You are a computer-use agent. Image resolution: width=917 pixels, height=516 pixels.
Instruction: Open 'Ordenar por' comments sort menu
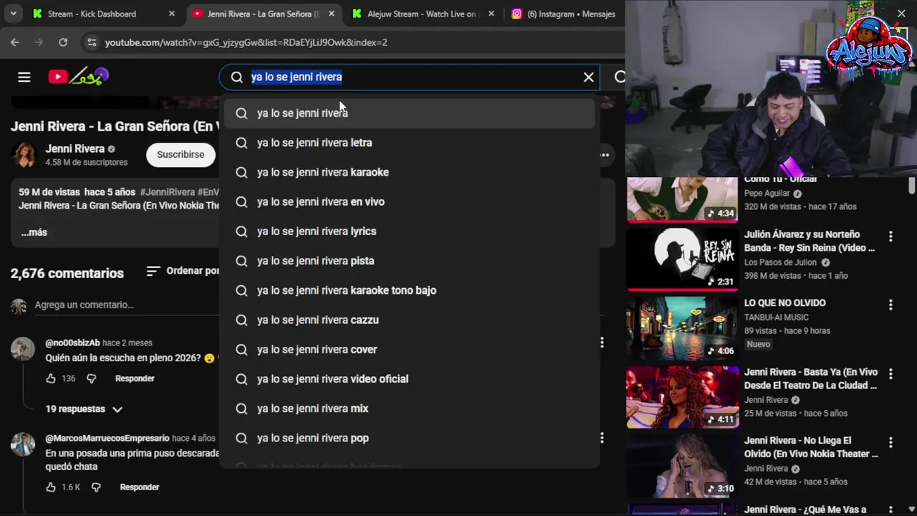click(x=183, y=271)
